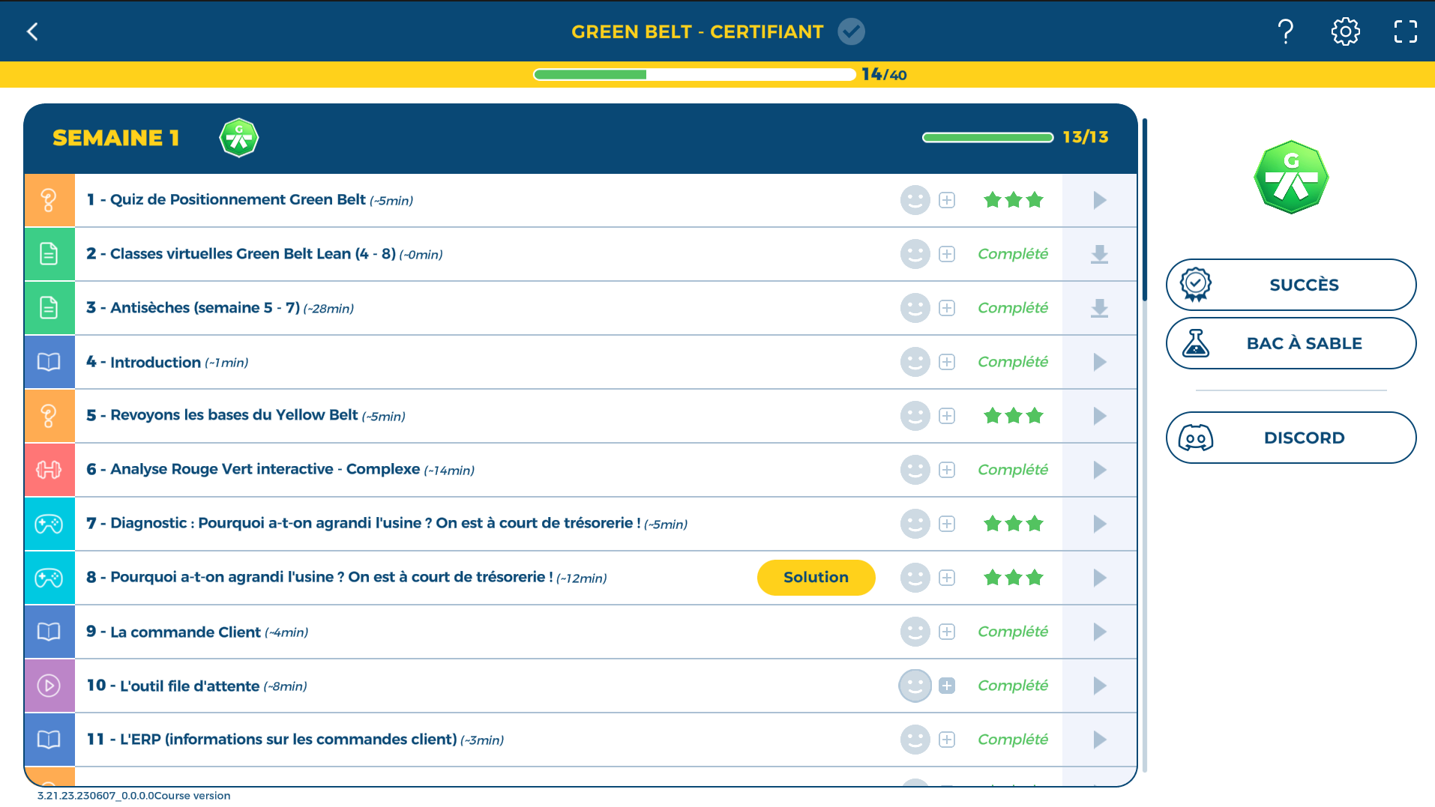Open the Succès panel
The width and height of the screenshot is (1435, 807).
pyautogui.click(x=1290, y=285)
